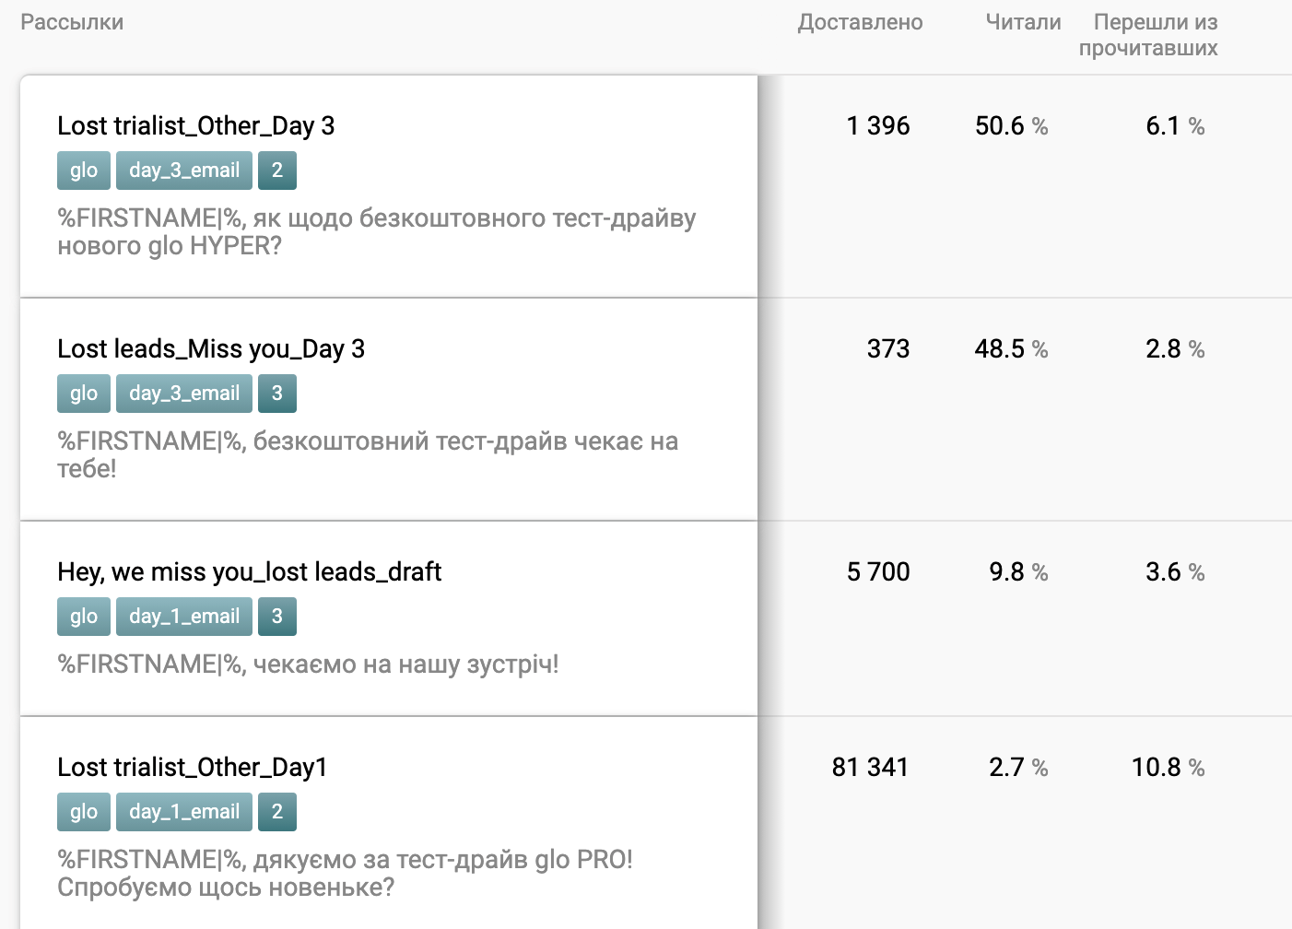Viewport: 1292px width, 929px height.
Task: Click the 'day_1_email' tag on Lost trialist_Other_Day1
Action: pyautogui.click(x=183, y=812)
